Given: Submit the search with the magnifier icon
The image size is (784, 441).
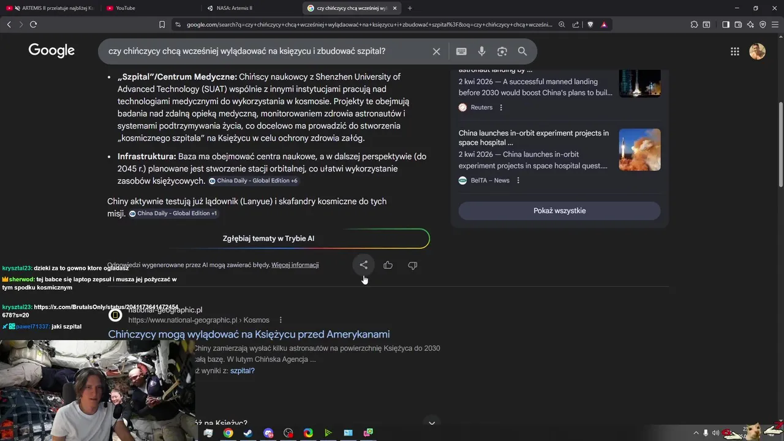Looking at the screenshot, I should coord(522,51).
